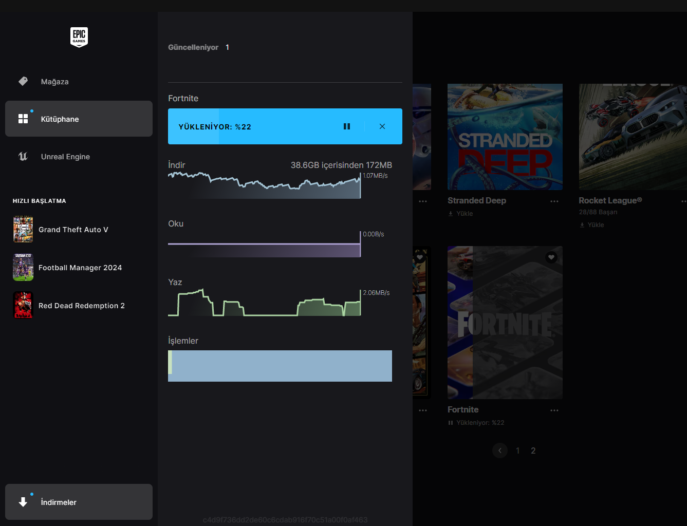Click the Rocket League title
Screen dimensions: 687x526
point(610,201)
